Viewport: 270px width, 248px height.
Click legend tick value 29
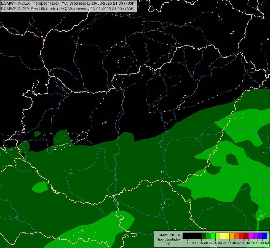point(215,243)
